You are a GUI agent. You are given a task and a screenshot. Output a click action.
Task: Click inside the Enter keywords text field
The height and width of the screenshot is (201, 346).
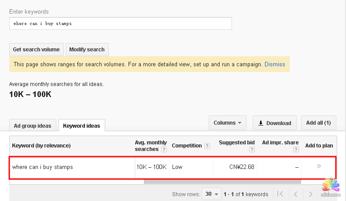point(120,24)
